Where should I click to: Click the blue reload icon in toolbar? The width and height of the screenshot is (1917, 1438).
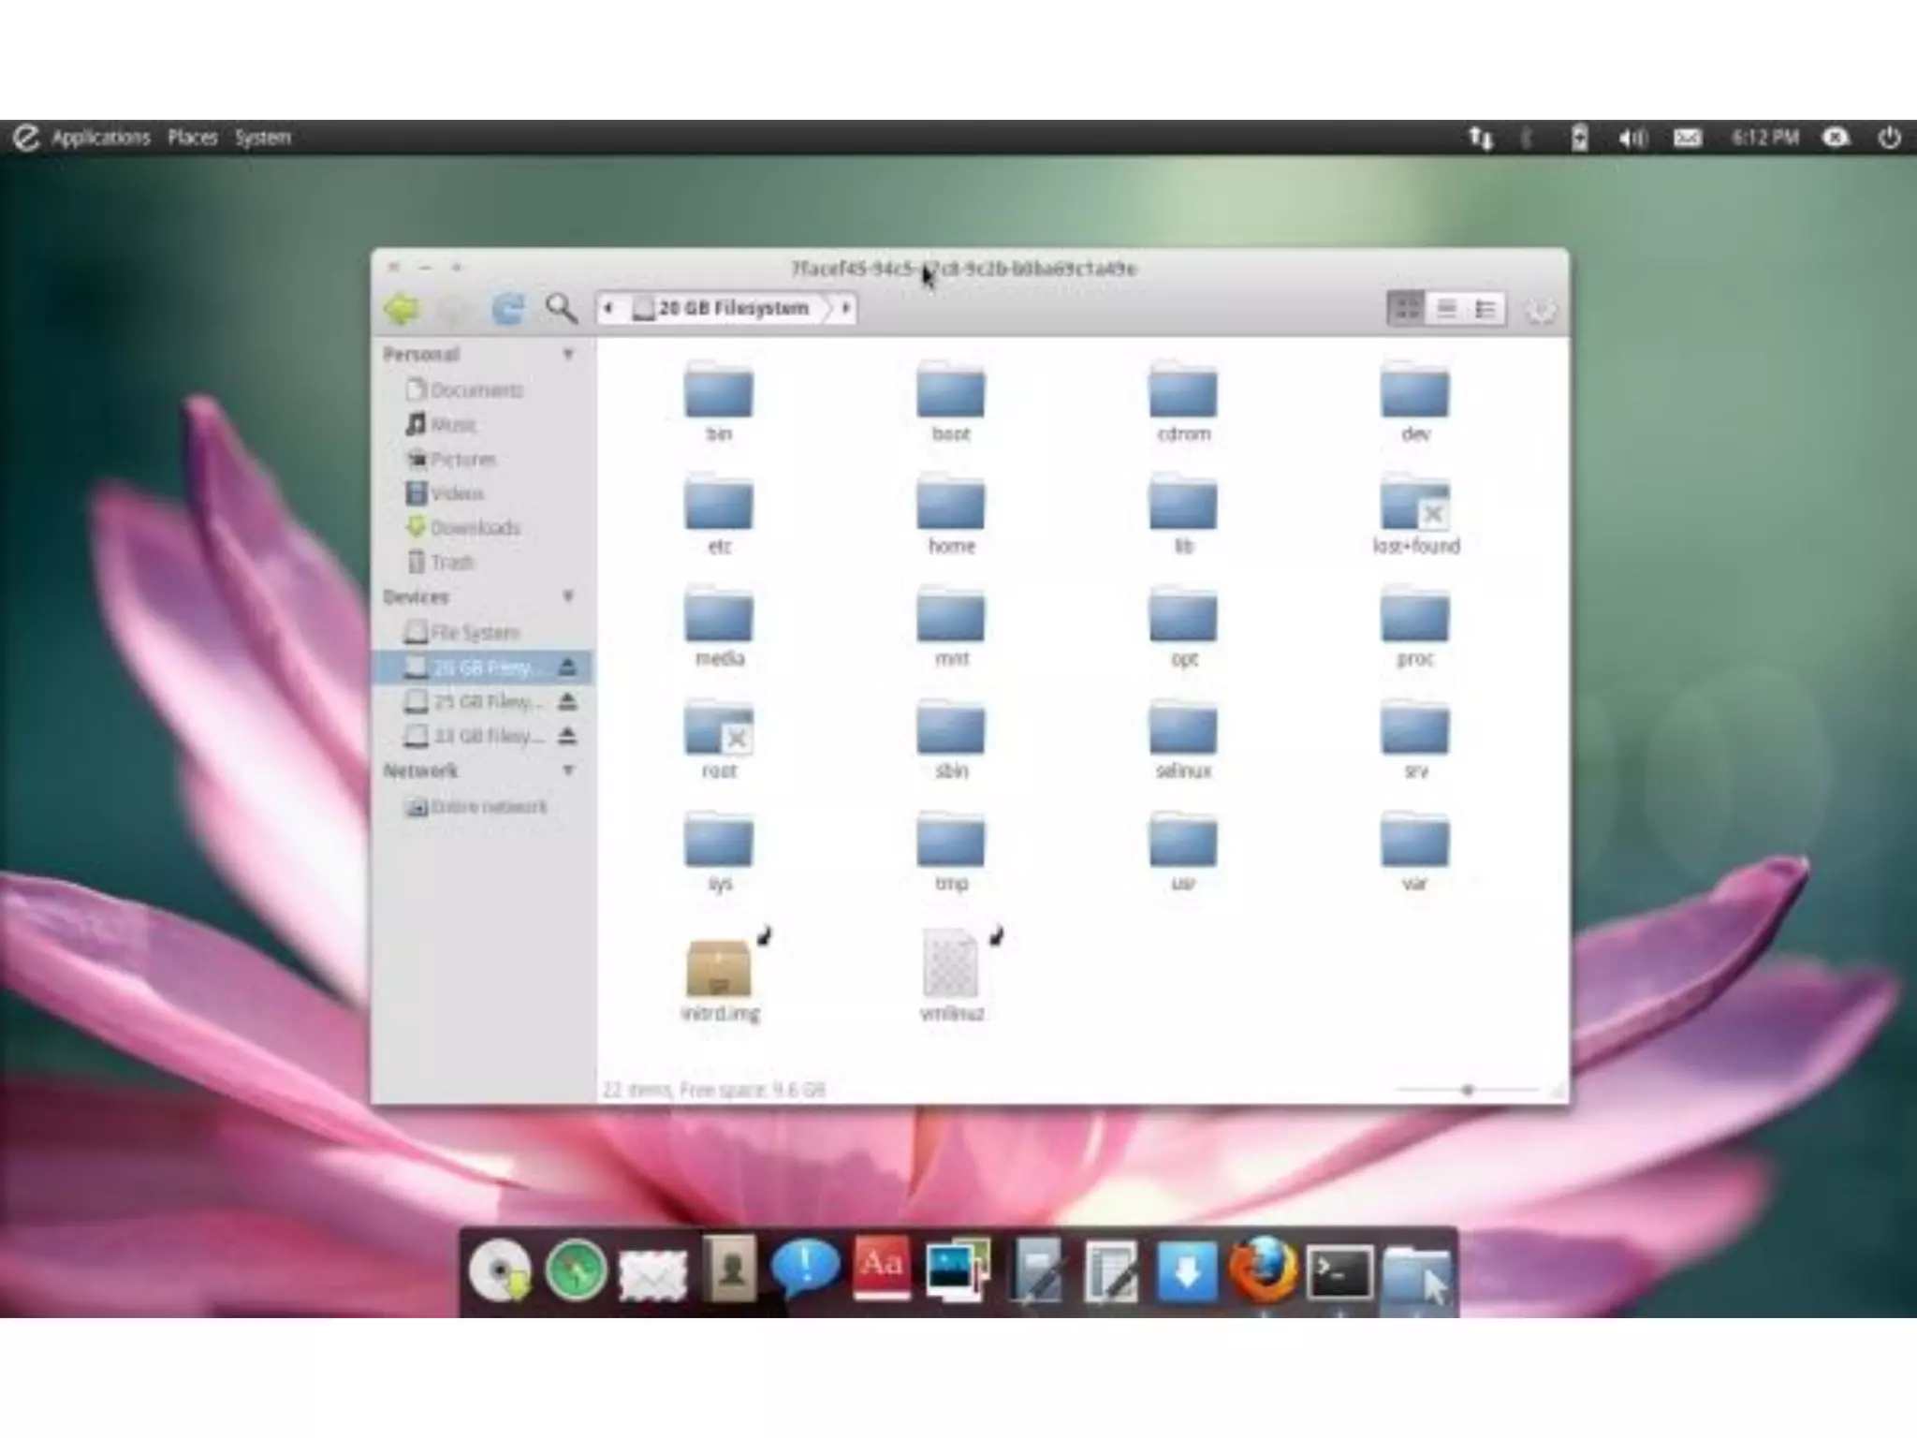click(508, 308)
